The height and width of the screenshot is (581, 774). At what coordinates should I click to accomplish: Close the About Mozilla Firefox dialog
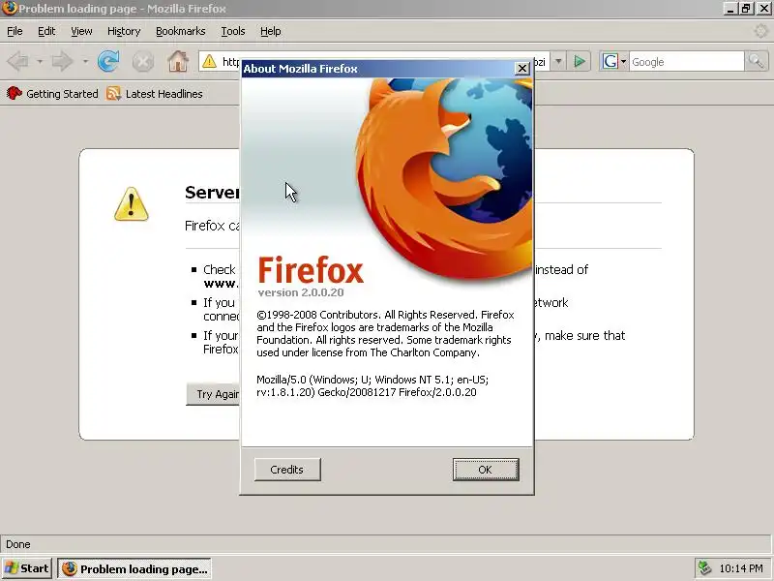(521, 69)
